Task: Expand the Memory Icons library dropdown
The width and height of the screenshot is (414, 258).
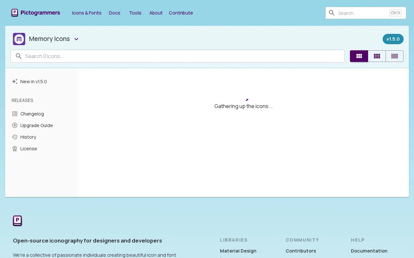Action: (76, 39)
